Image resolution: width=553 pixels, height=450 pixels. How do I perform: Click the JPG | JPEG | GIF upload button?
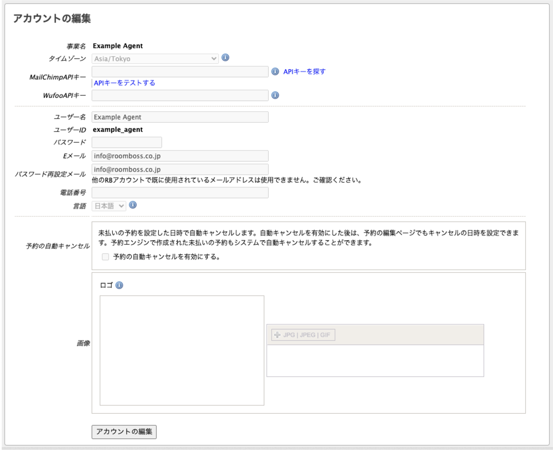pyautogui.click(x=303, y=335)
